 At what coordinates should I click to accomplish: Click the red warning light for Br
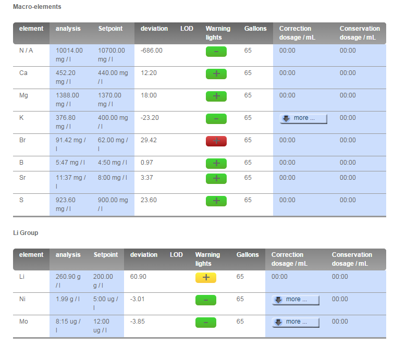pos(216,141)
